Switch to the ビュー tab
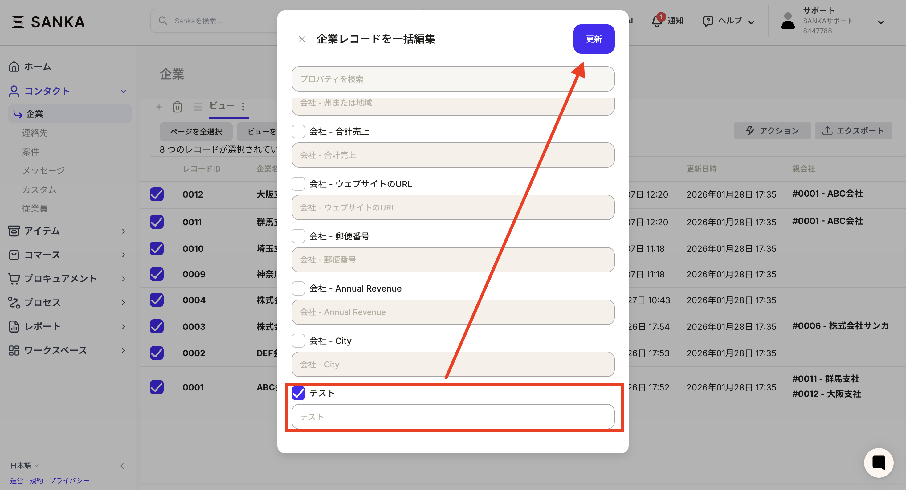 pyautogui.click(x=222, y=105)
